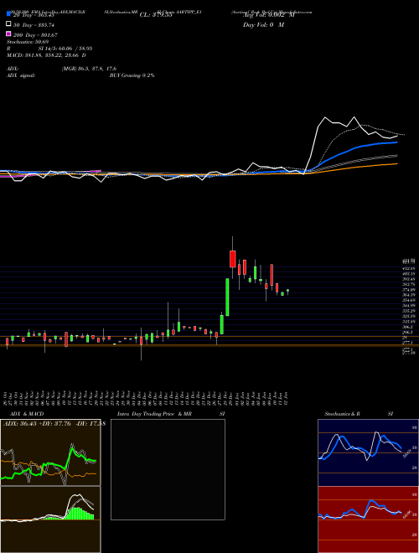The width and height of the screenshot is (419, 553).
Task: Click the magenta 200 Day legend swatch
Action: [x=8, y=34]
